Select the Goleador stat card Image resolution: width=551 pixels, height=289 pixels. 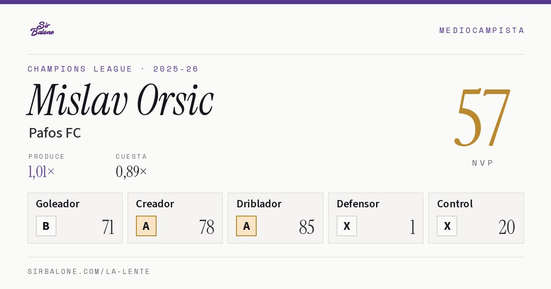(75, 218)
